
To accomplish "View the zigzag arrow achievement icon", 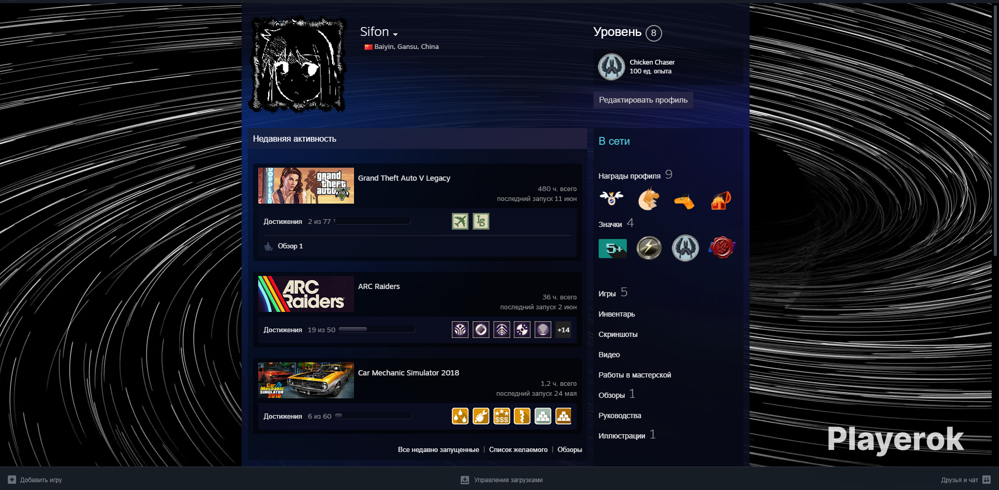I will (522, 416).
